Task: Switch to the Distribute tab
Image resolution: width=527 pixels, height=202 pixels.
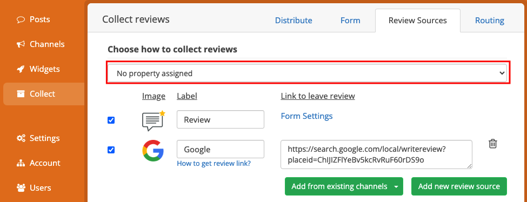Action: [293, 21]
